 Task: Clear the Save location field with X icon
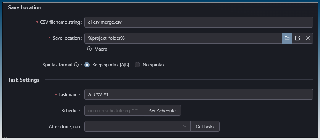(308, 38)
